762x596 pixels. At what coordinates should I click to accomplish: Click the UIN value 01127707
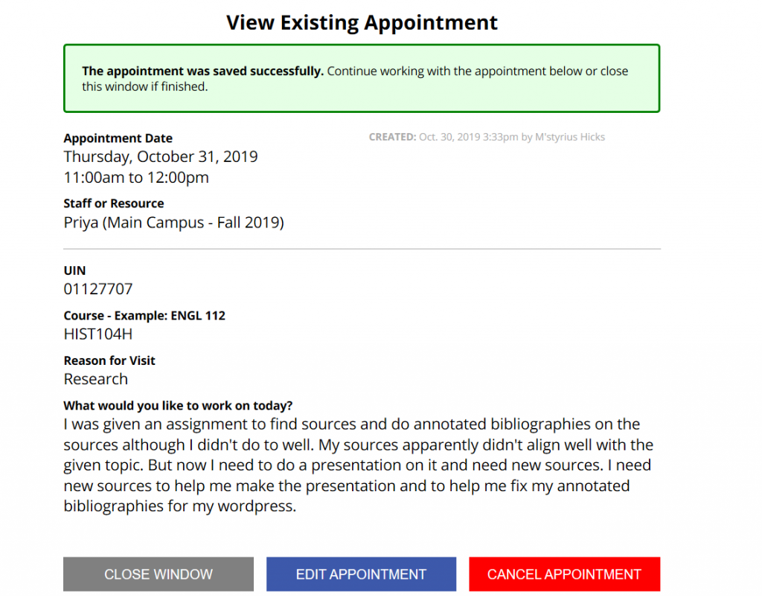click(97, 289)
